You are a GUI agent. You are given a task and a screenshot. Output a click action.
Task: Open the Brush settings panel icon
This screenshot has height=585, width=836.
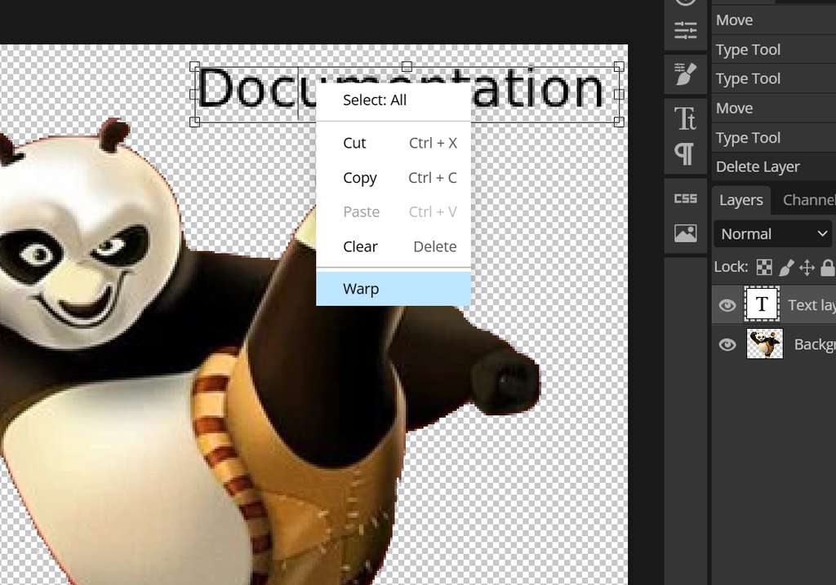coord(685,74)
